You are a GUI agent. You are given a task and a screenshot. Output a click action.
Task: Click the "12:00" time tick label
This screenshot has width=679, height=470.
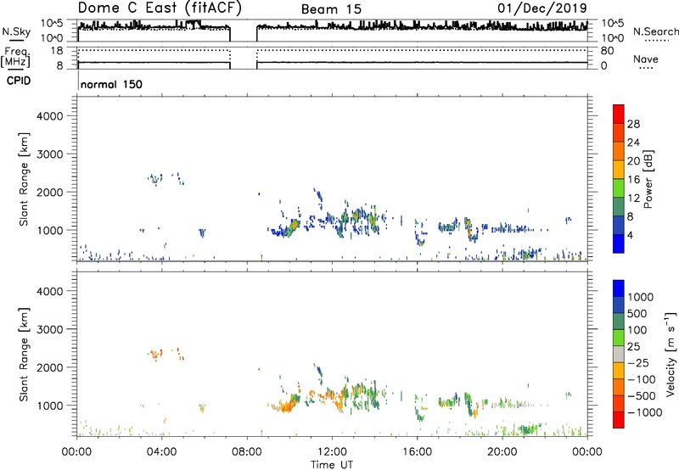click(332, 452)
